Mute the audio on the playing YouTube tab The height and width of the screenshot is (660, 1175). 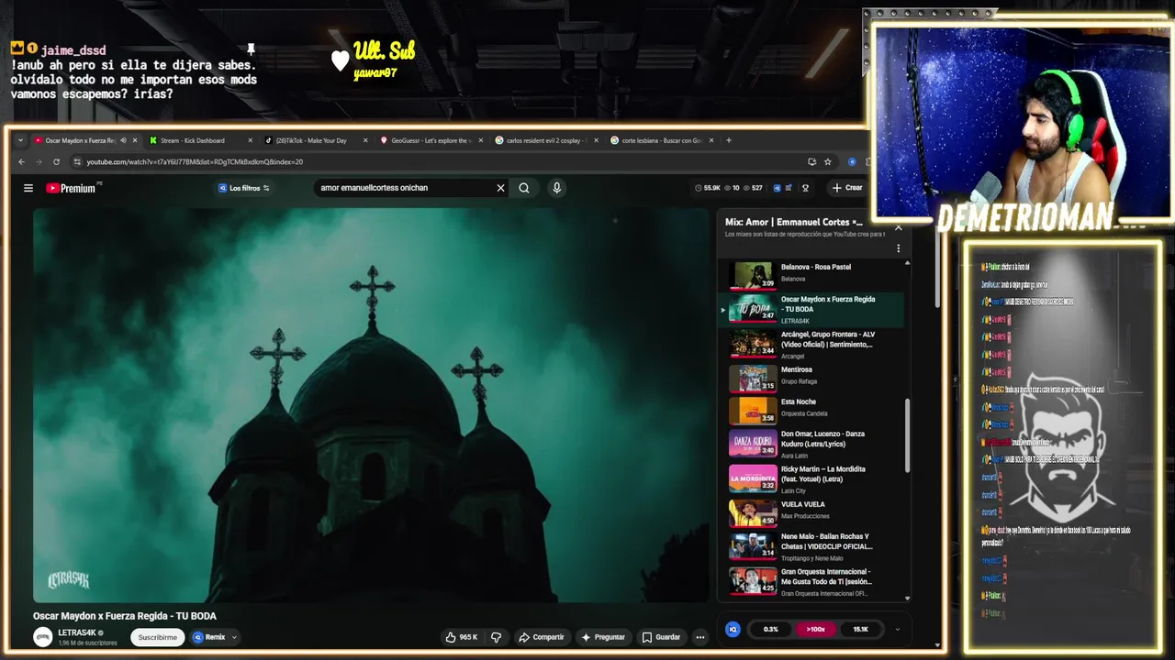coord(123,140)
